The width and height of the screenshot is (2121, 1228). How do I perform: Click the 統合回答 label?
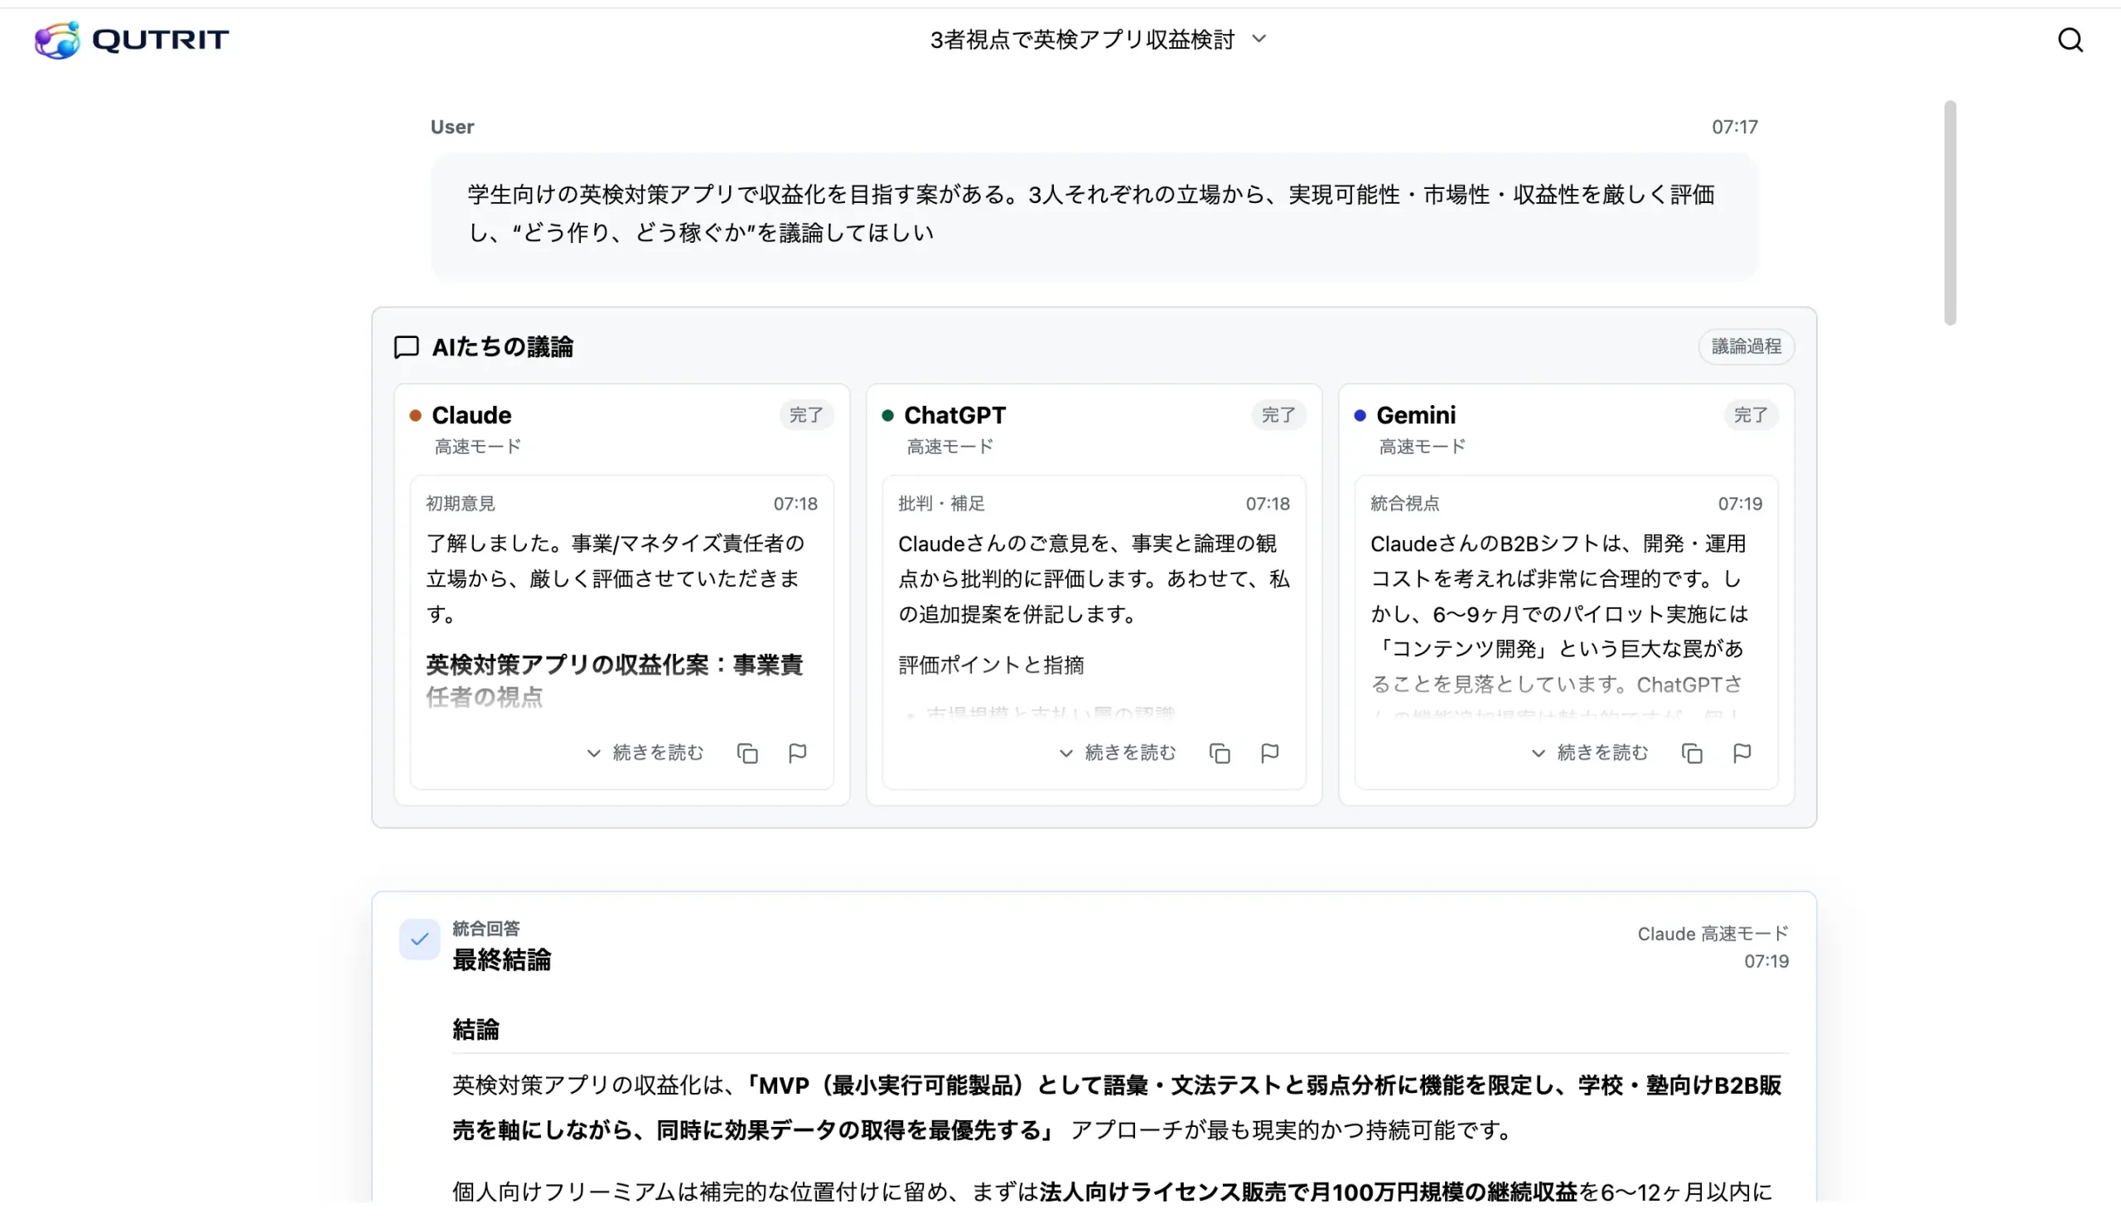point(486,928)
